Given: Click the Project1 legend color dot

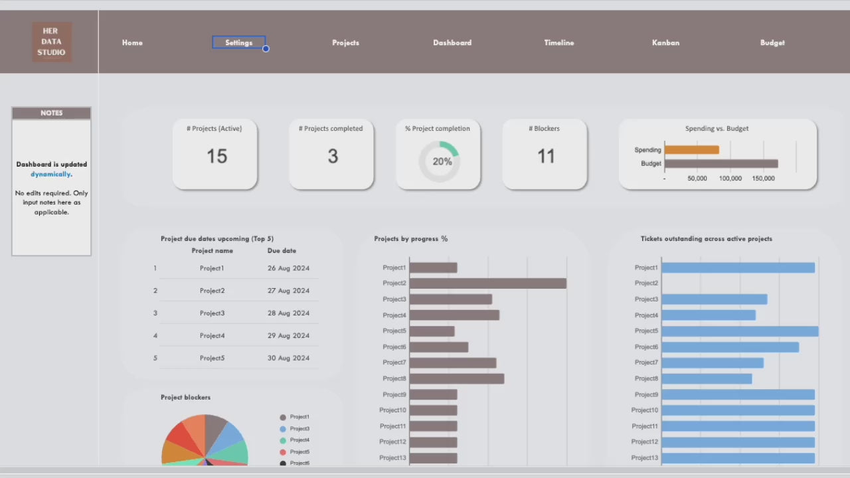Looking at the screenshot, I should click(x=283, y=418).
